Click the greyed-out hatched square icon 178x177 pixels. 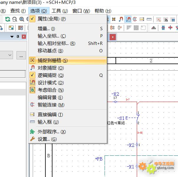(136, 28)
